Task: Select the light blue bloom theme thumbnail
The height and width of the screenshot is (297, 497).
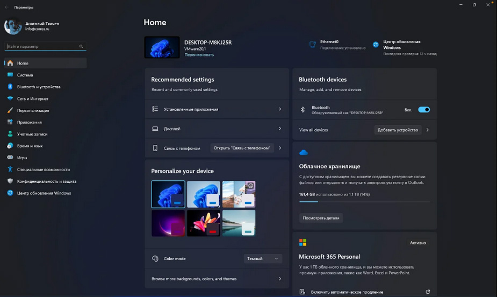Action: click(204, 194)
